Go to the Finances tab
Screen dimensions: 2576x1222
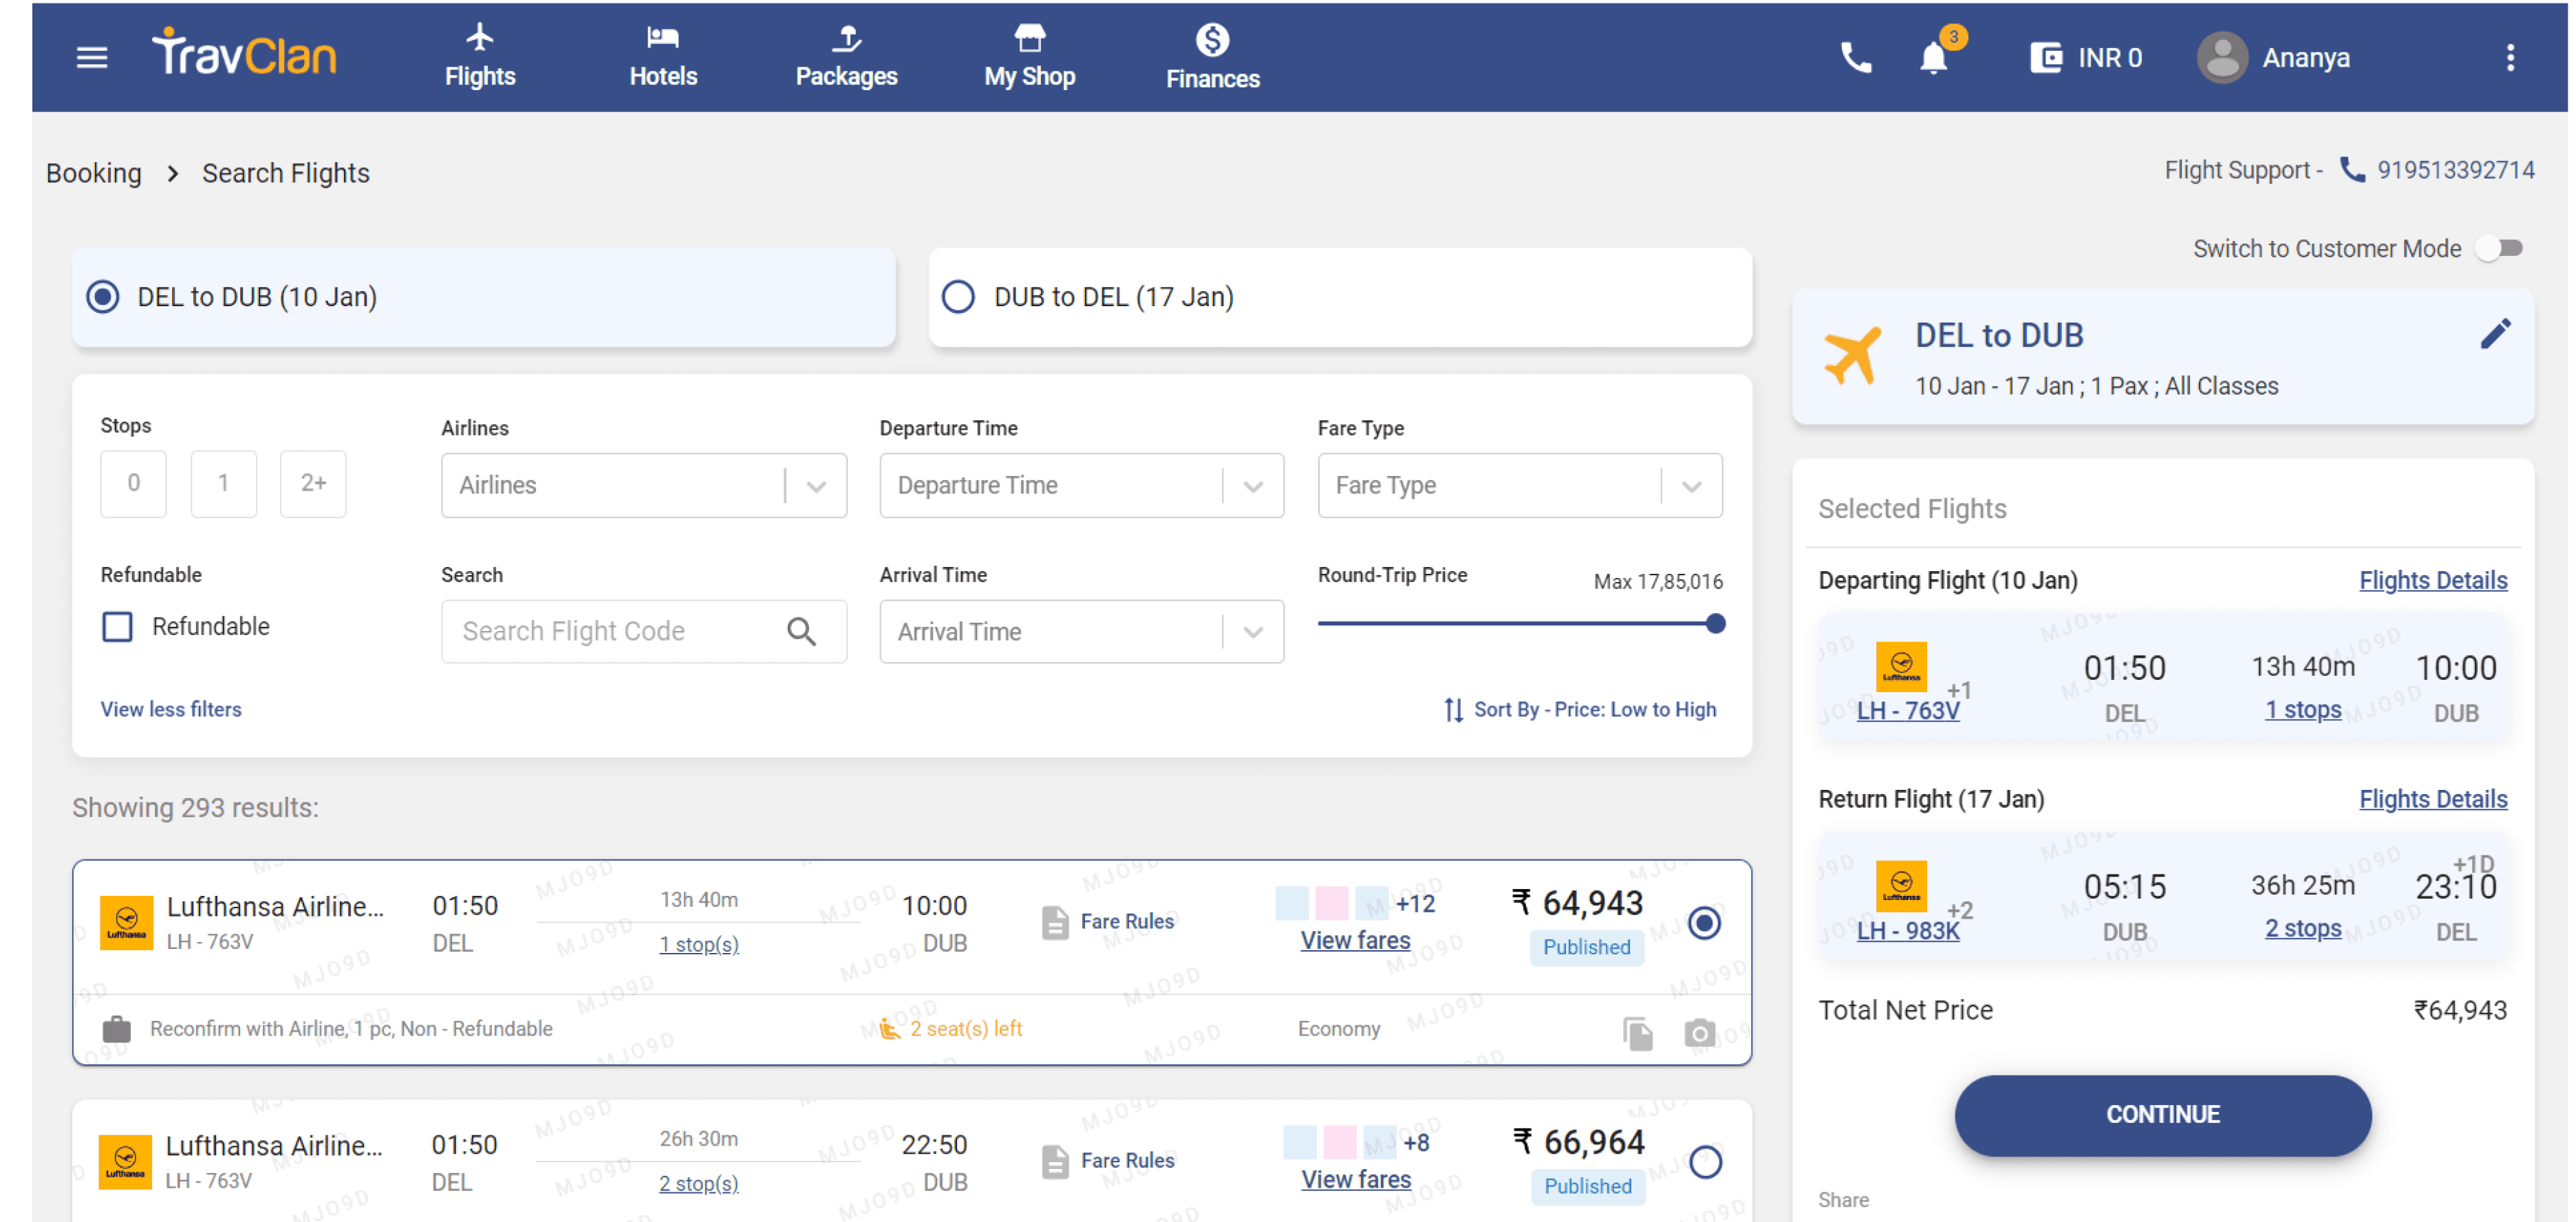coord(1212,57)
